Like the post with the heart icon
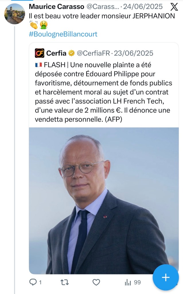Image resolution: width=183 pixels, height=294 pixels. [96, 282]
